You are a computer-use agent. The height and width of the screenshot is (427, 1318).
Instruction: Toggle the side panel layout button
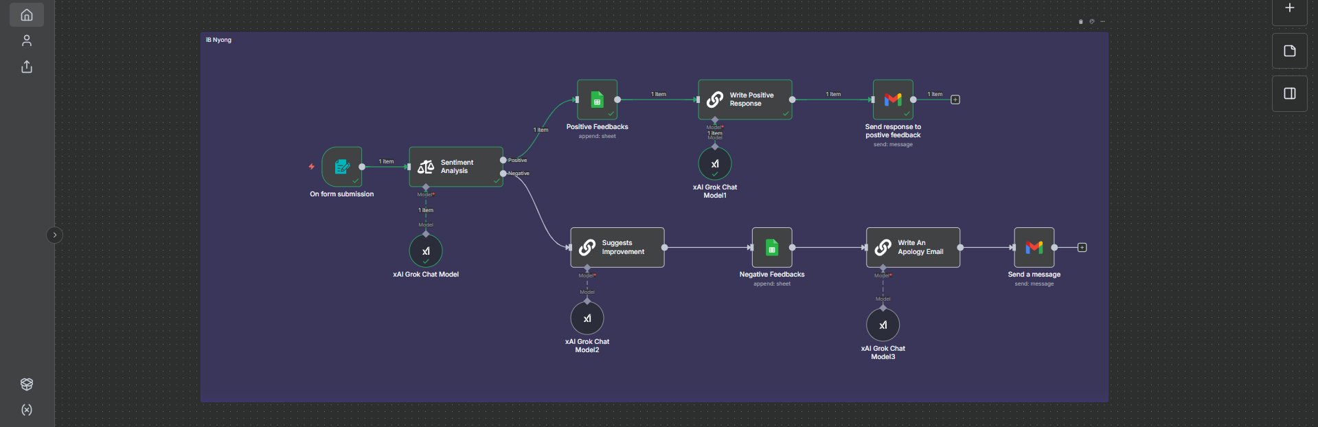1289,93
